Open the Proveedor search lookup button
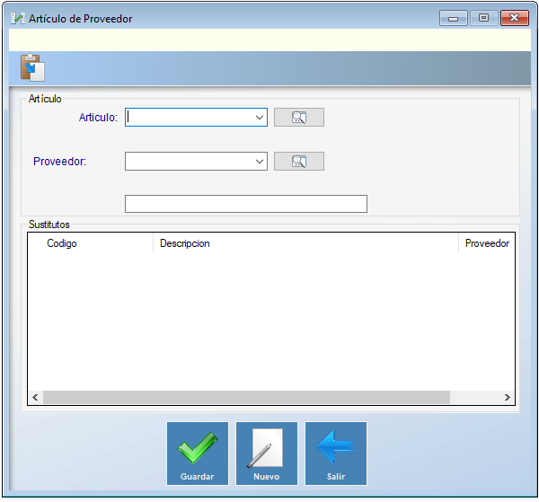 [298, 161]
